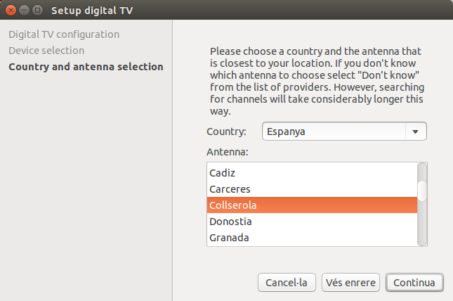Go to Device selection step
The image size is (453, 301).
46,51
